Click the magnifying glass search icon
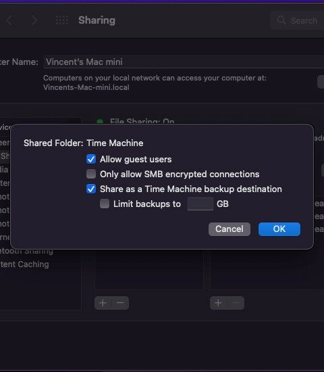This screenshot has width=324, height=372. click(x=281, y=20)
